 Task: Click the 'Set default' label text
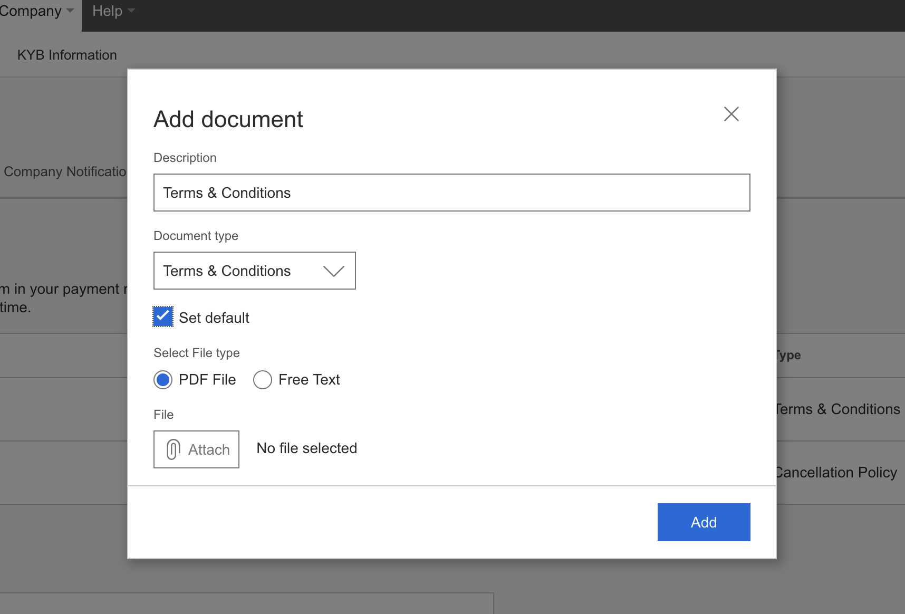pos(214,318)
